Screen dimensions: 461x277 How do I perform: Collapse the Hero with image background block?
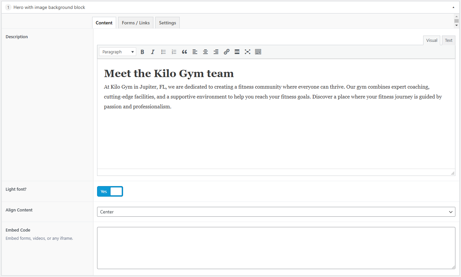[x=453, y=7]
